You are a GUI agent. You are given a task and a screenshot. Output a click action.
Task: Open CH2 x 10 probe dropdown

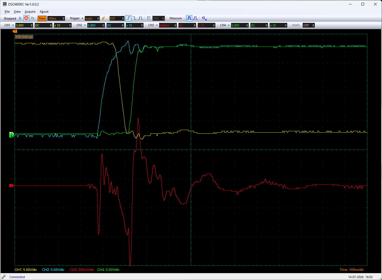click(x=135, y=25)
